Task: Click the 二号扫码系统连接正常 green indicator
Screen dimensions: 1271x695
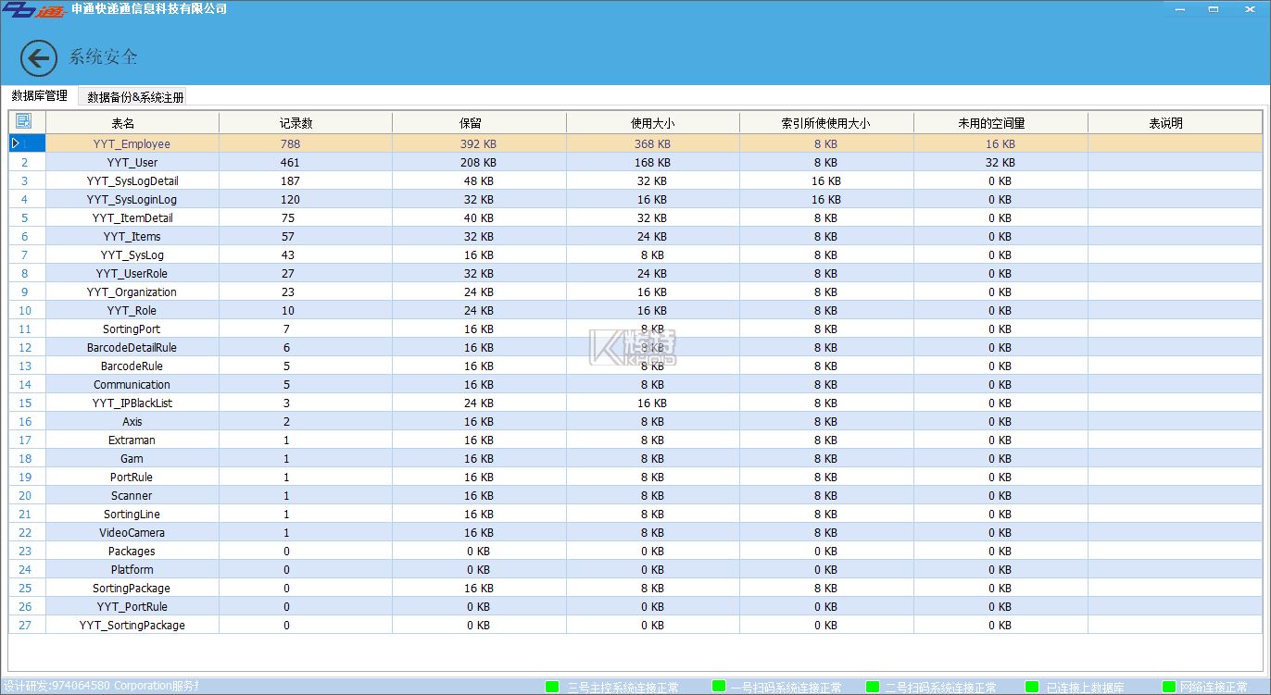Action: coord(872,686)
